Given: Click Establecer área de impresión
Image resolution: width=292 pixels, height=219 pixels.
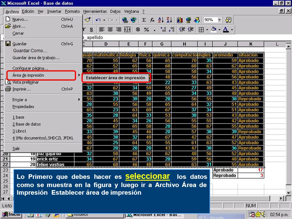Looking at the screenshot, I should (116, 78).
